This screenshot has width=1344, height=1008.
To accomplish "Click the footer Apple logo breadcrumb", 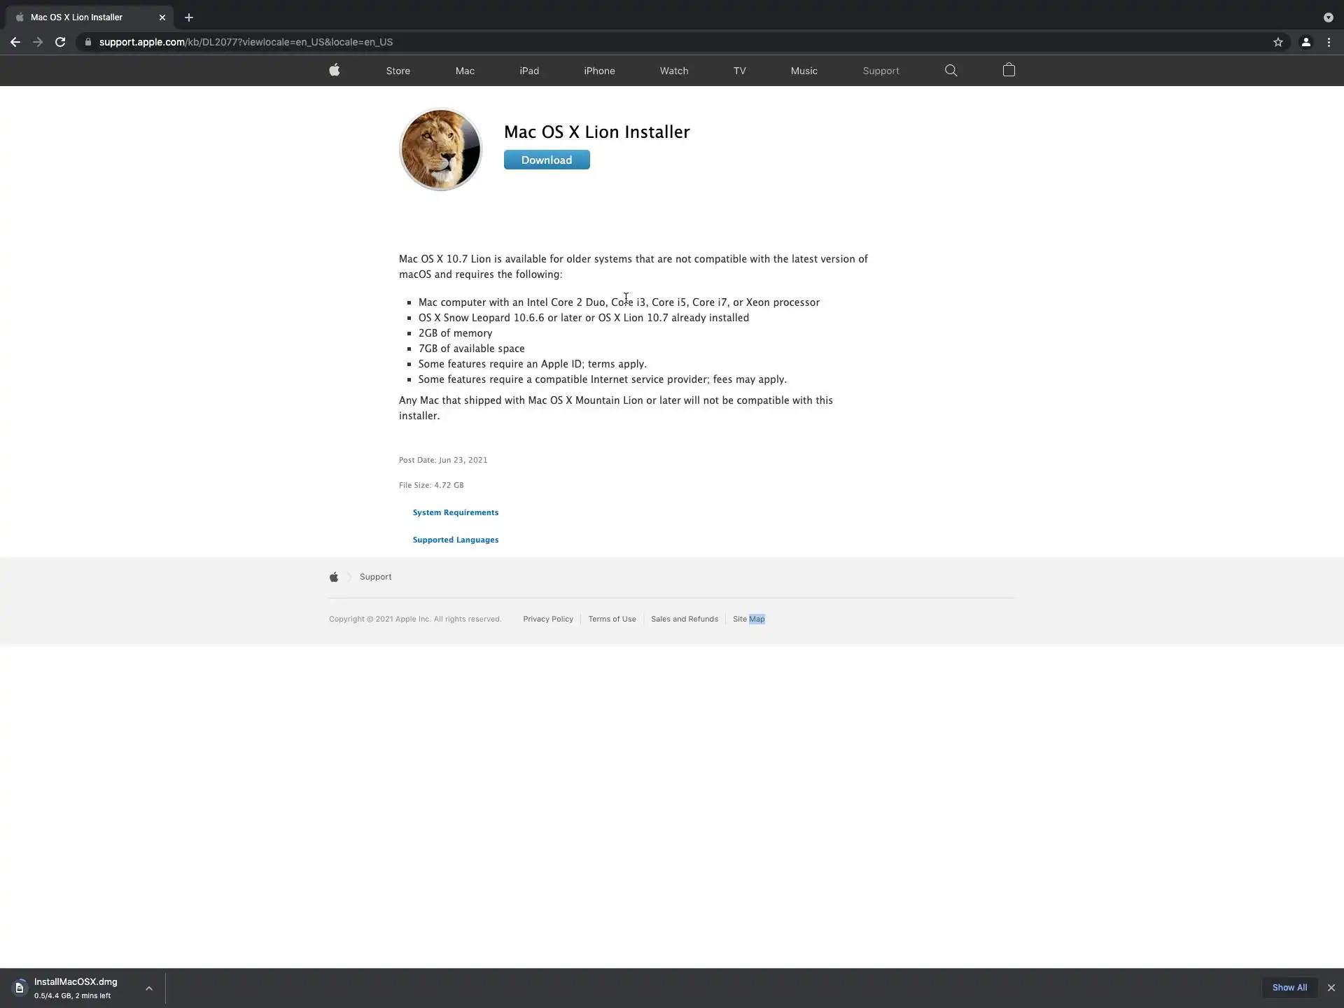I will [x=334, y=577].
